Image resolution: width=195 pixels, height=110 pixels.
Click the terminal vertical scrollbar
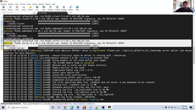tap(194, 59)
